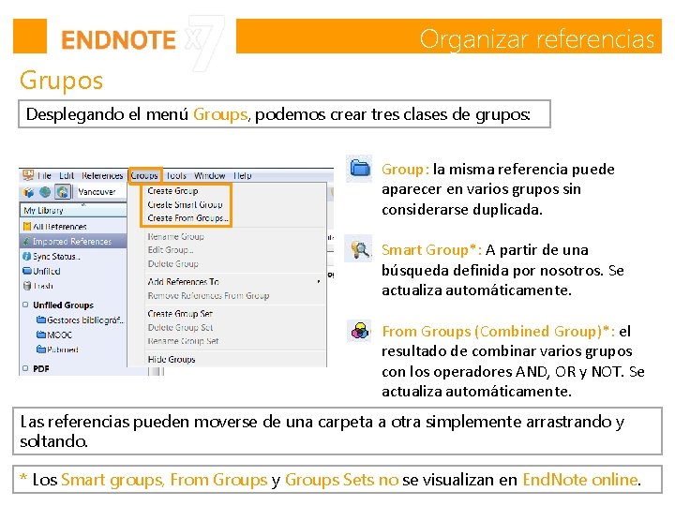Select Rename Group Set entry
The image size is (675, 506).
[183, 341]
